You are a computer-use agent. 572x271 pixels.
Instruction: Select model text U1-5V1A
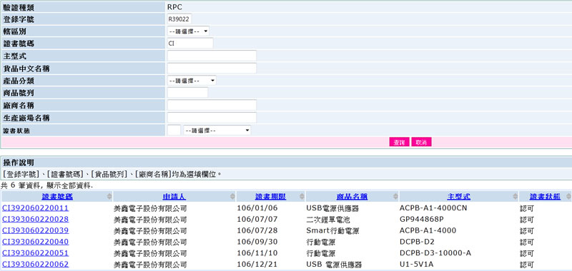click(x=417, y=265)
